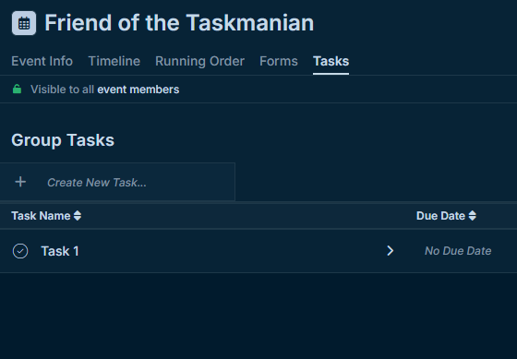
Task: Click the plus icon for new task
Action: click(20, 182)
